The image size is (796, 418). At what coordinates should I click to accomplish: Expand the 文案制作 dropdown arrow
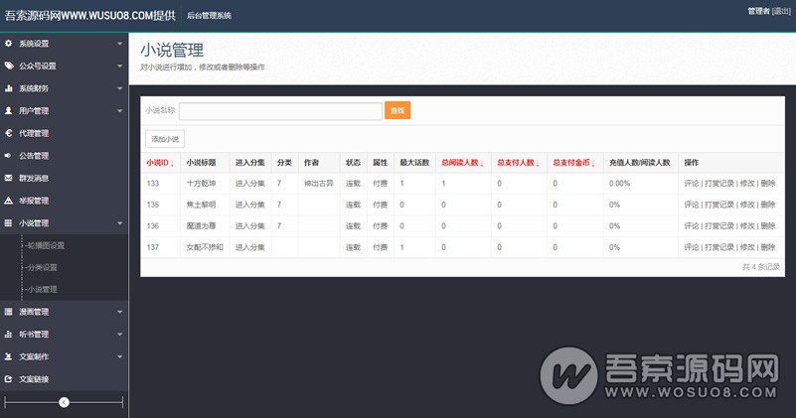(119, 356)
